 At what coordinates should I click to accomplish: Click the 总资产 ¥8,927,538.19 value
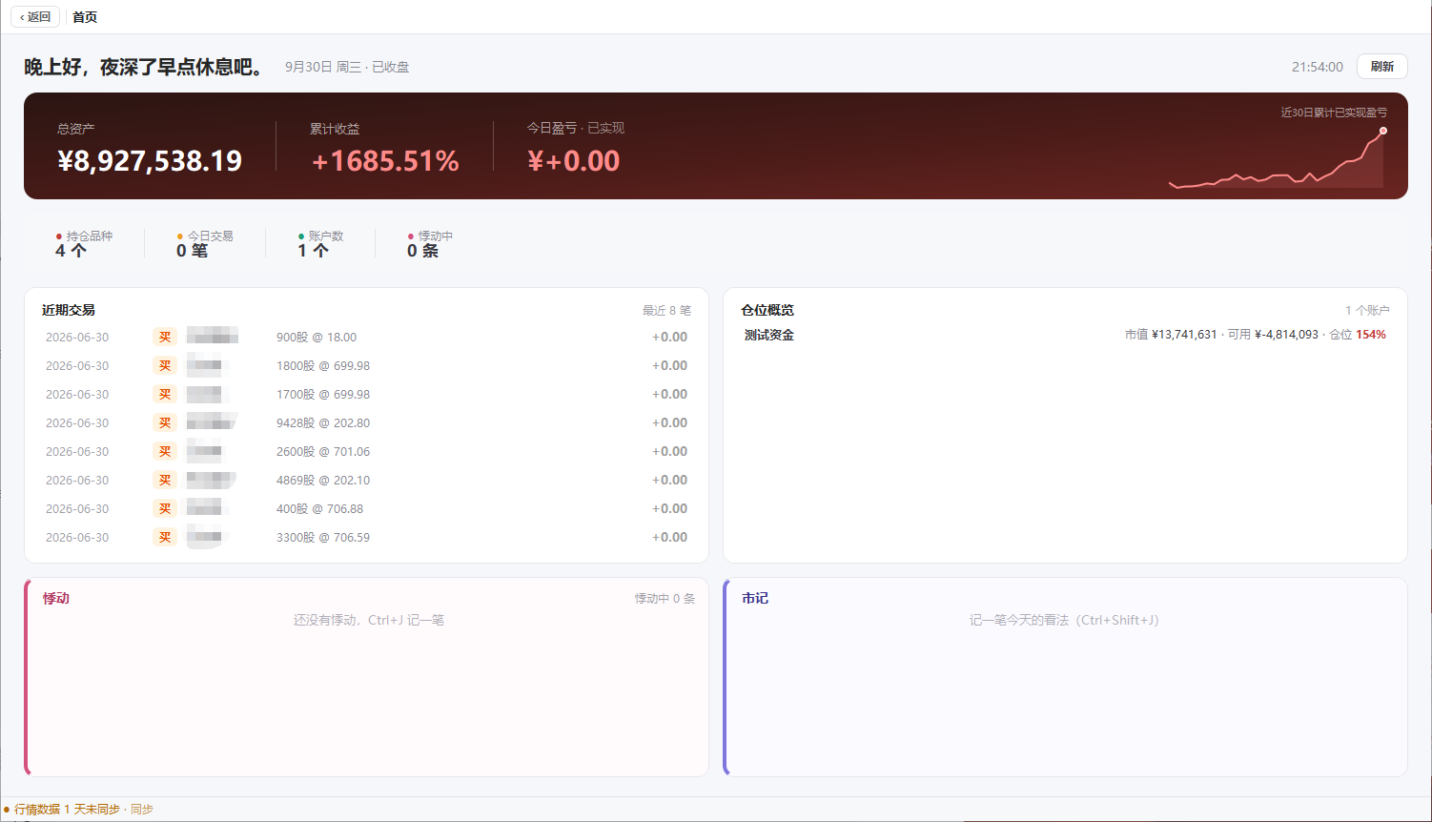point(150,161)
